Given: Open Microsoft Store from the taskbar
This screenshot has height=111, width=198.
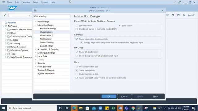Looking at the screenshot, I should tap(87, 108).
